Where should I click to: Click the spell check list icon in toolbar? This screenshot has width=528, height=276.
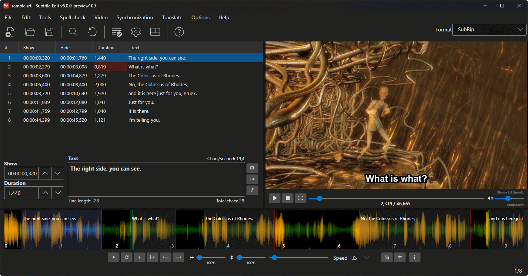click(x=117, y=32)
